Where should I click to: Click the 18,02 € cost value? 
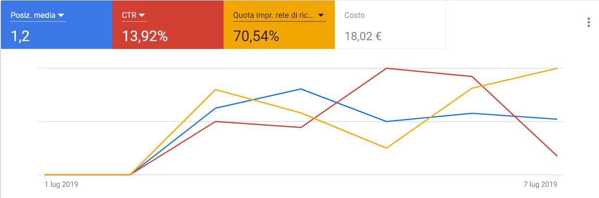point(363,36)
